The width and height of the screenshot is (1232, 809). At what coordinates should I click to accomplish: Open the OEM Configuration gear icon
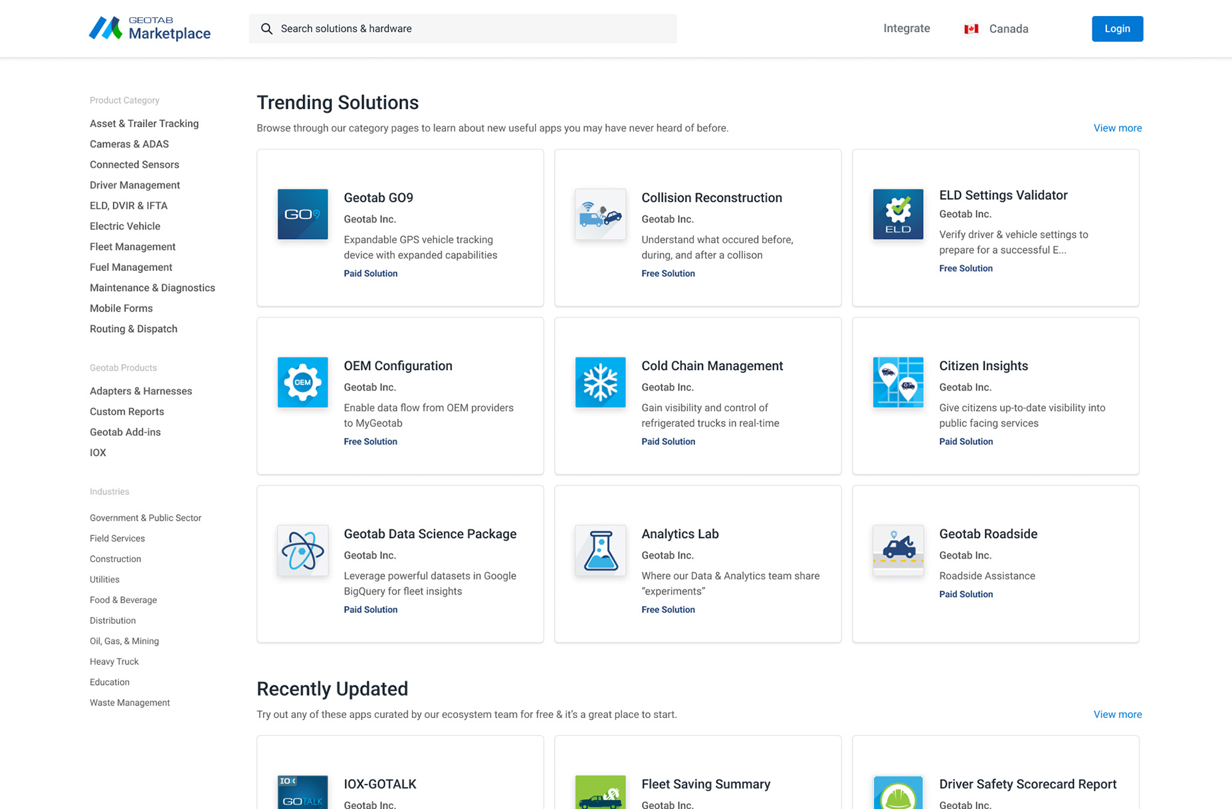pos(302,382)
